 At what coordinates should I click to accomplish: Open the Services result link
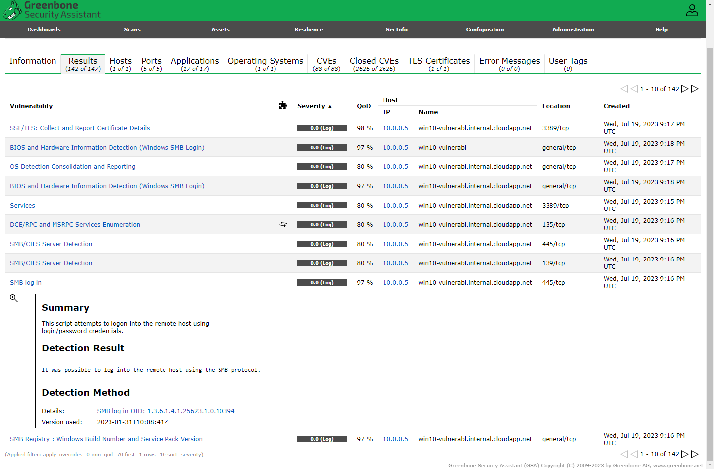pos(22,205)
